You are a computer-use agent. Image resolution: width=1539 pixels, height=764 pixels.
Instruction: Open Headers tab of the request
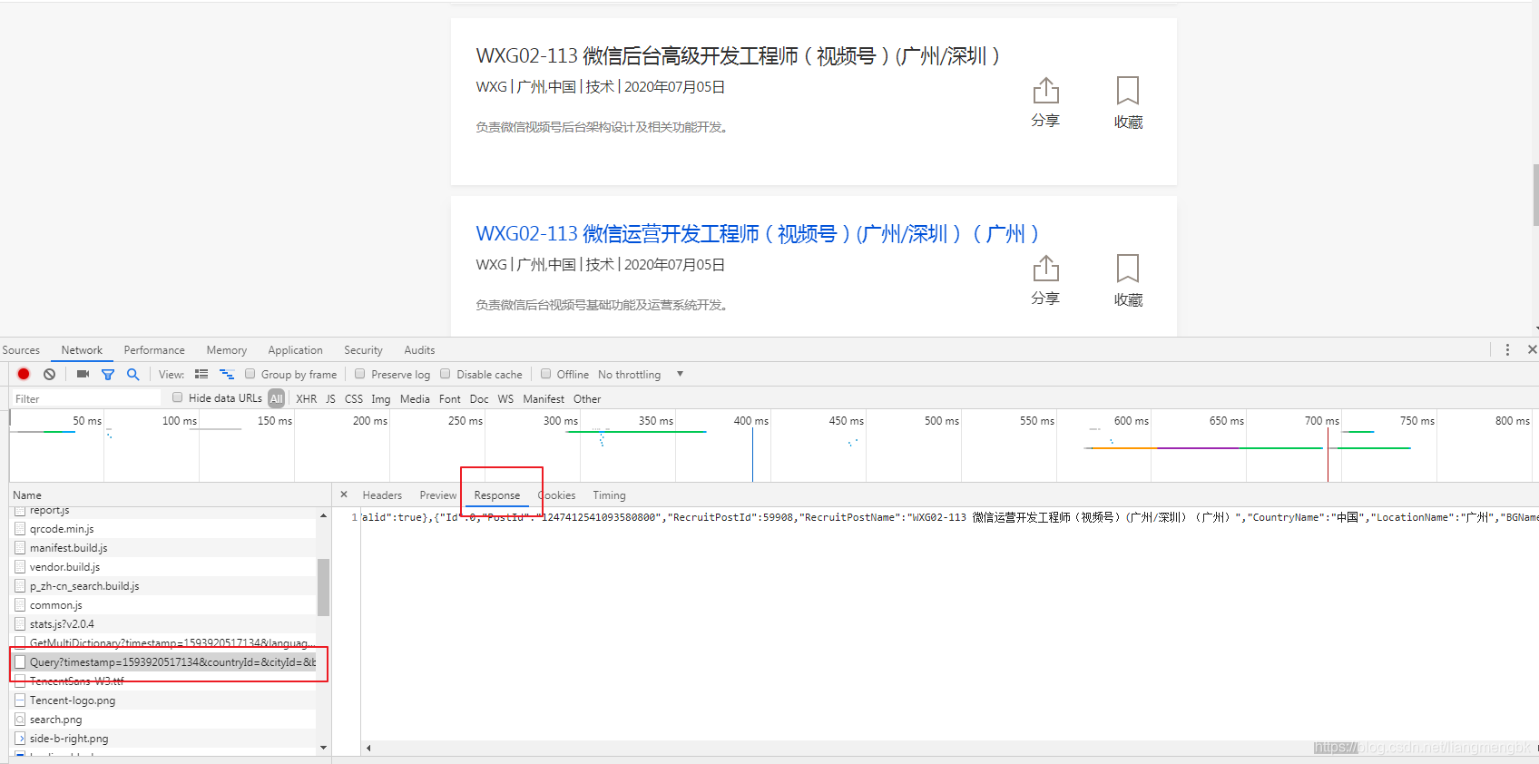[x=382, y=495]
